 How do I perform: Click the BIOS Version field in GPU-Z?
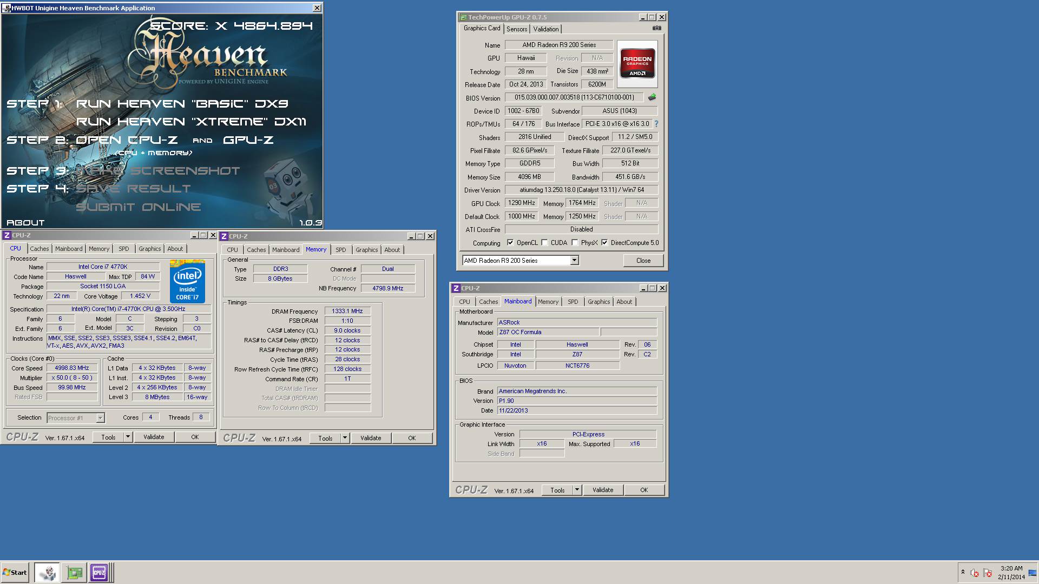pos(574,97)
